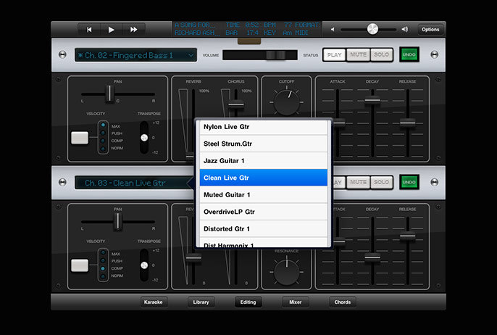Click the Ch. 03 resonance knob
Viewport: 497px width, 335px height.
[287, 272]
